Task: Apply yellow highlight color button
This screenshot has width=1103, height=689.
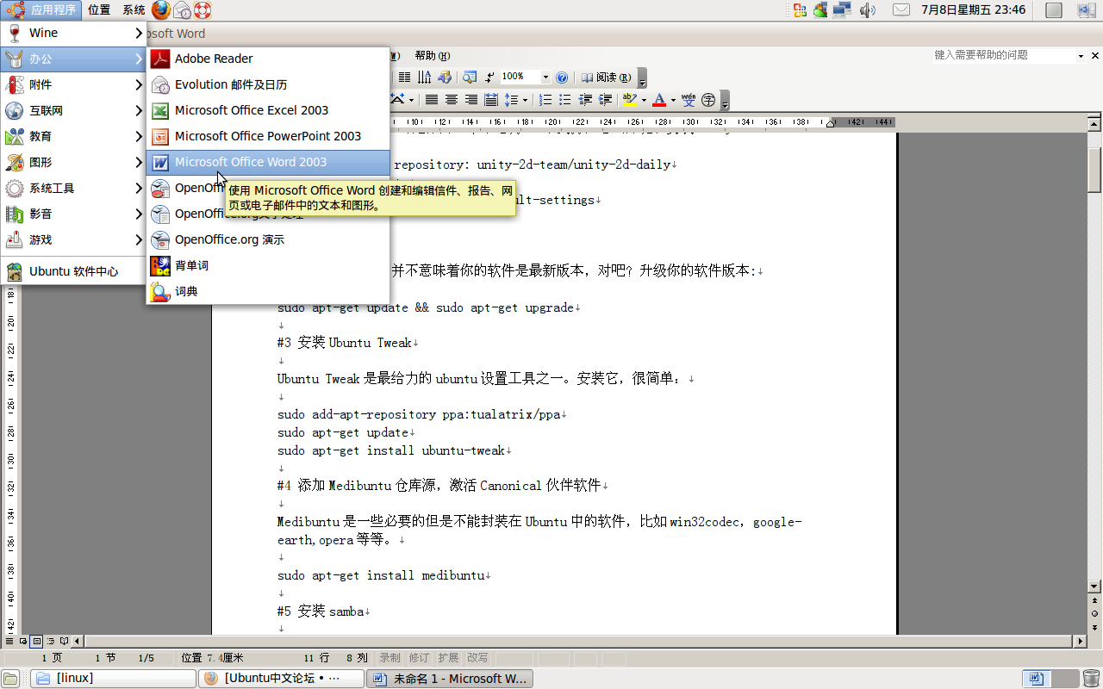Action: (629, 100)
